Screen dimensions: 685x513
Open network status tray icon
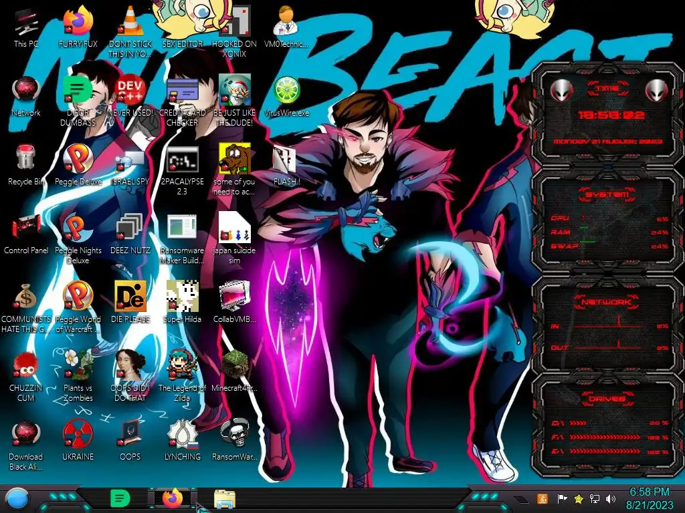tap(595, 498)
